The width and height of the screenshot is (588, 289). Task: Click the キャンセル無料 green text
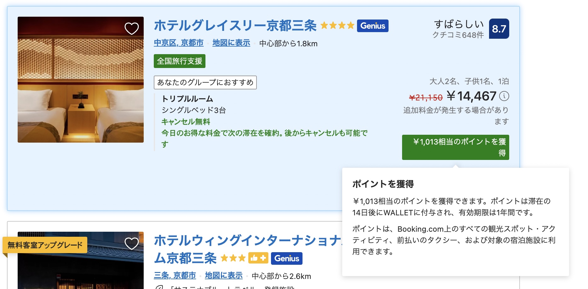point(186,122)
